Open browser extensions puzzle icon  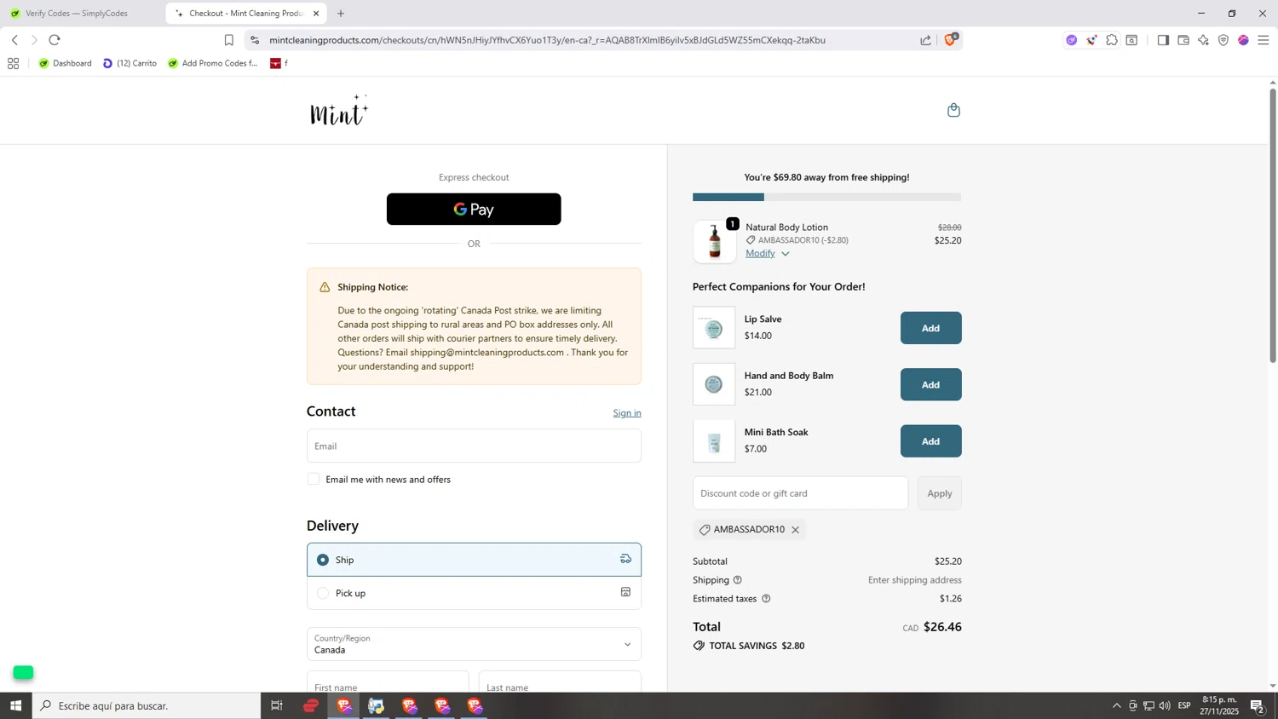(1112, 40)
